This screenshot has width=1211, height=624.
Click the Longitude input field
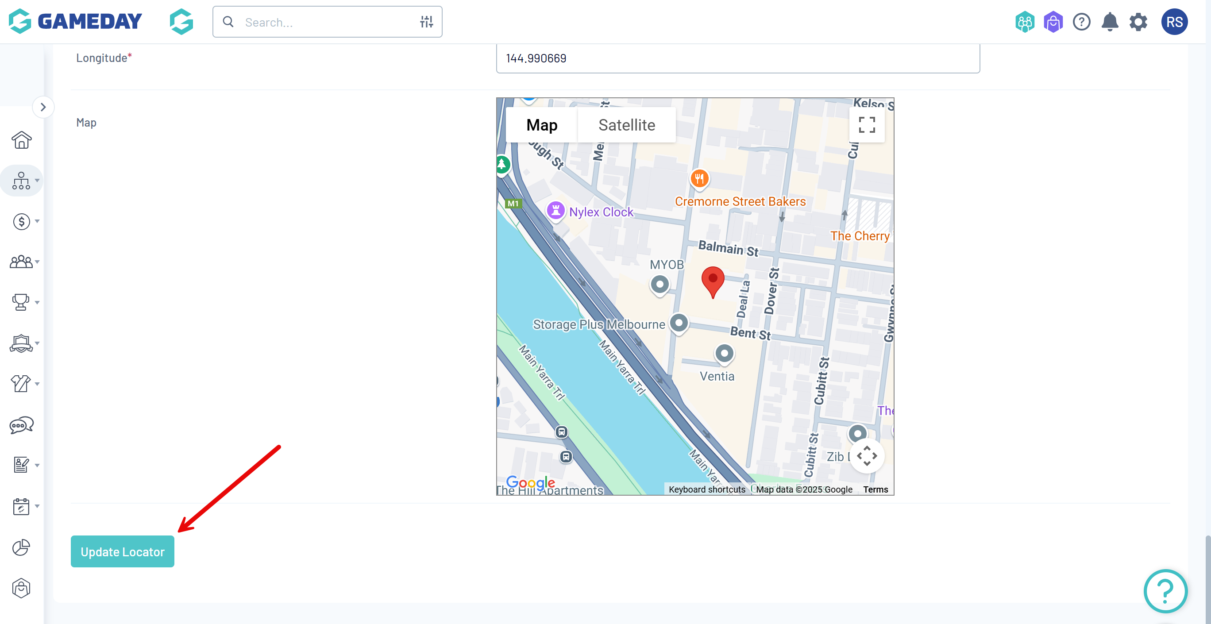[737, 59]
